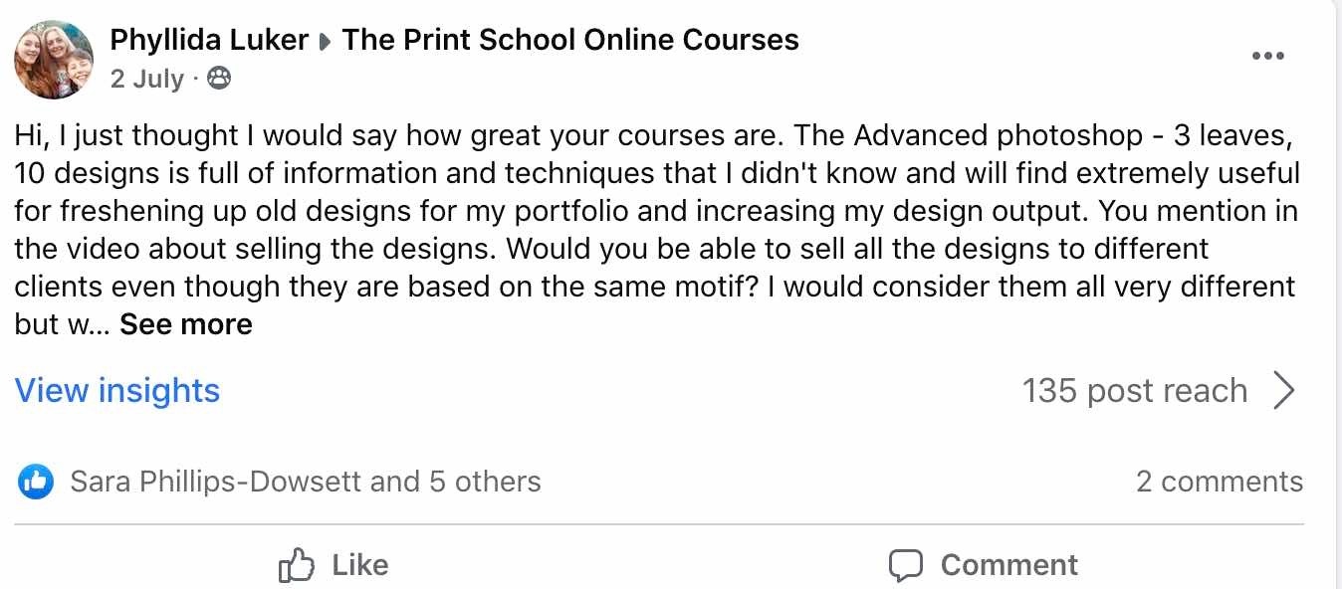Click the thumbs-up icon to like the post
The height and width of the screenshot is (589, 1342).
tap(297, 566)
